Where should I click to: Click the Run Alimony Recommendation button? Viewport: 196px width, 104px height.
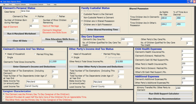pyautogui.click(x=164, y=99)
